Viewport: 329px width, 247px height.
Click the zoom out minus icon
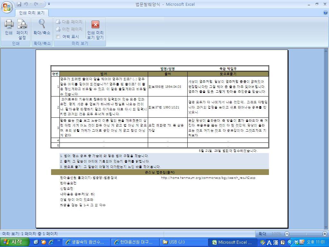point(287,234)
